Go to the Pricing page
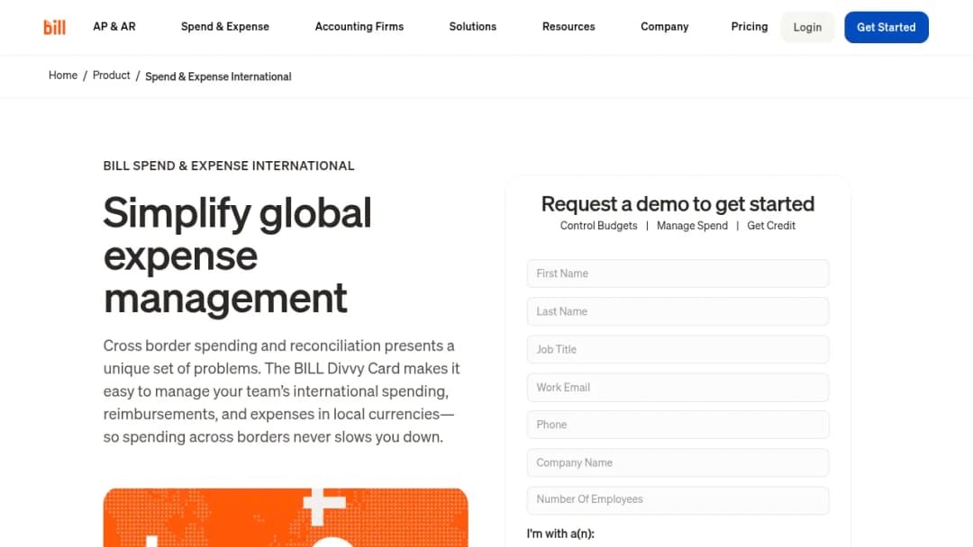The width and height of the screenshot is (973, 547). coord(749,27)
